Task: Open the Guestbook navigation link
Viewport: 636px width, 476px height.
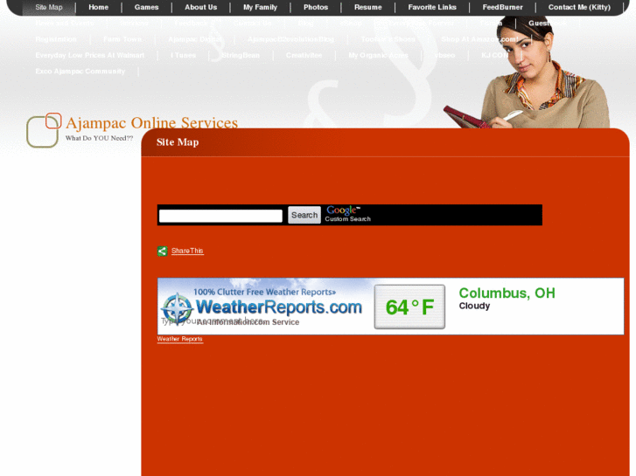Action: (547, 23)
